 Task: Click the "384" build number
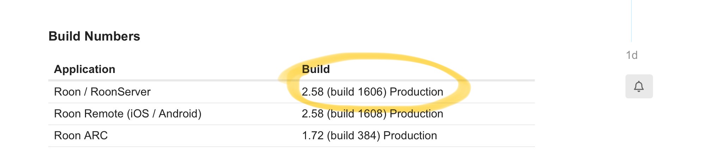[x=367, y=135]
